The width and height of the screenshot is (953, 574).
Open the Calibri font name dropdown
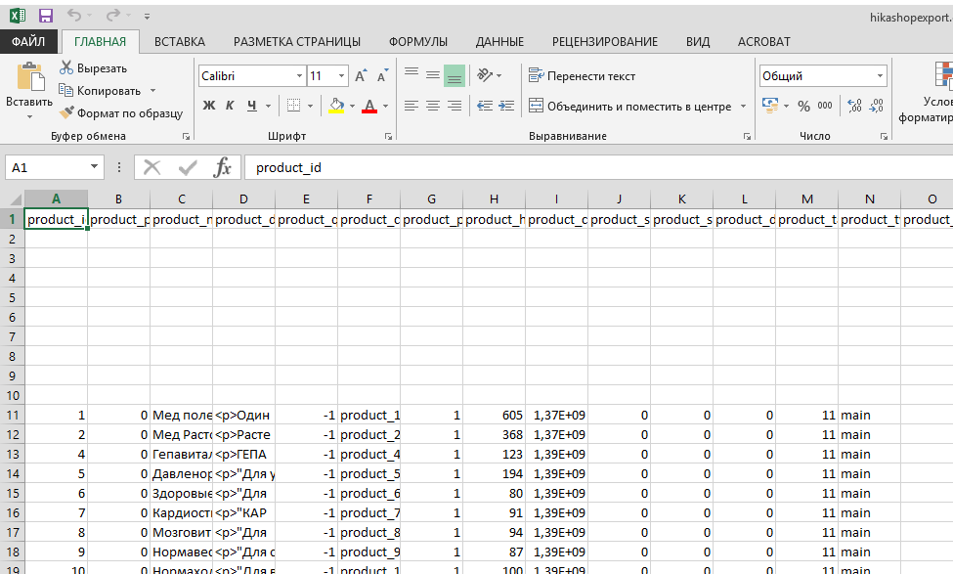(299, 76)
